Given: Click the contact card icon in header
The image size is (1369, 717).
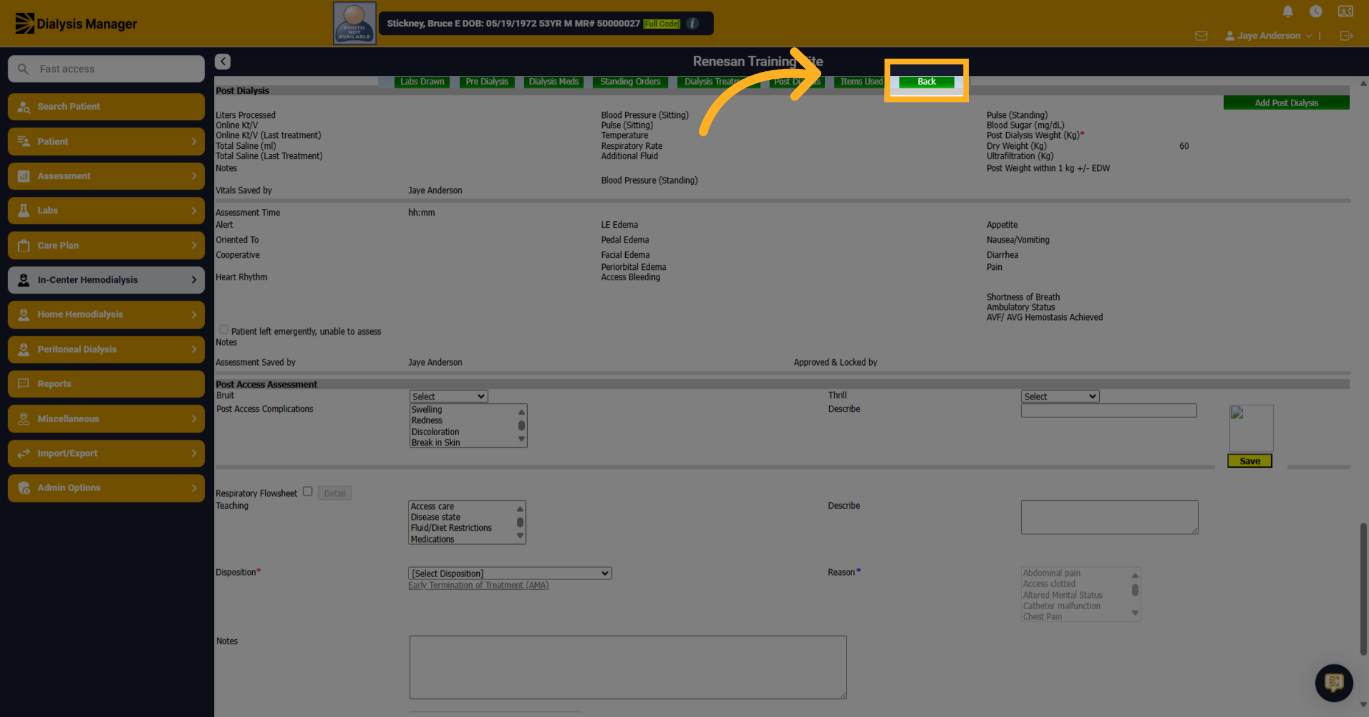Looking at the screenshot, I should tap(1346, 11).
